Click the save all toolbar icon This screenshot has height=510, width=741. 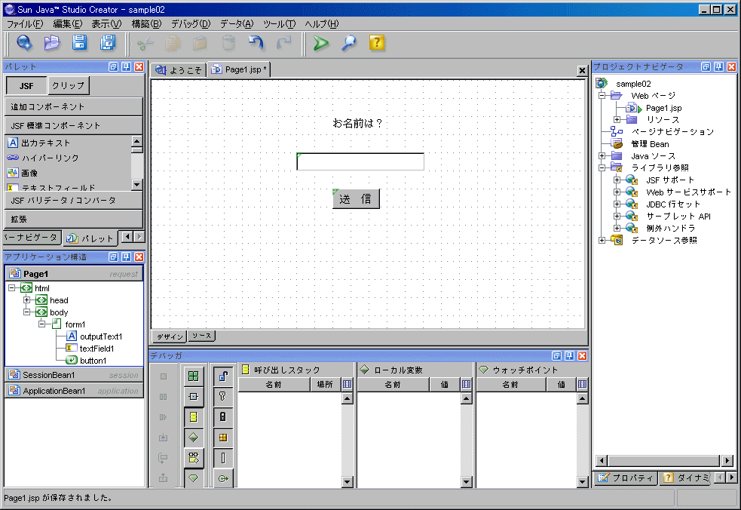click(108, 43)
